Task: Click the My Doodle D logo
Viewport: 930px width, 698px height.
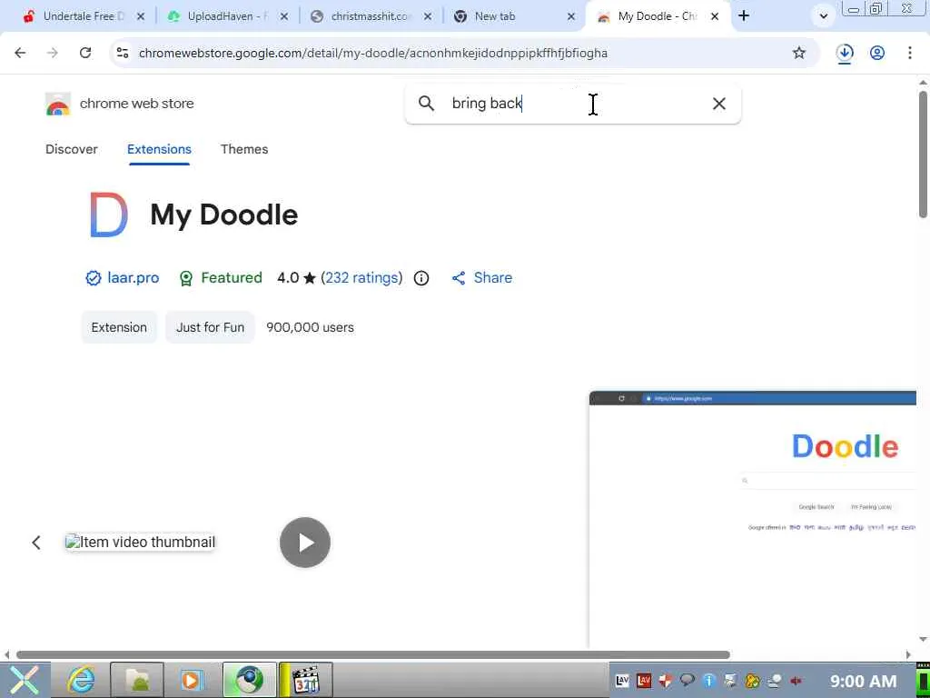Action: pyautogui.click(x=109, y=214)
